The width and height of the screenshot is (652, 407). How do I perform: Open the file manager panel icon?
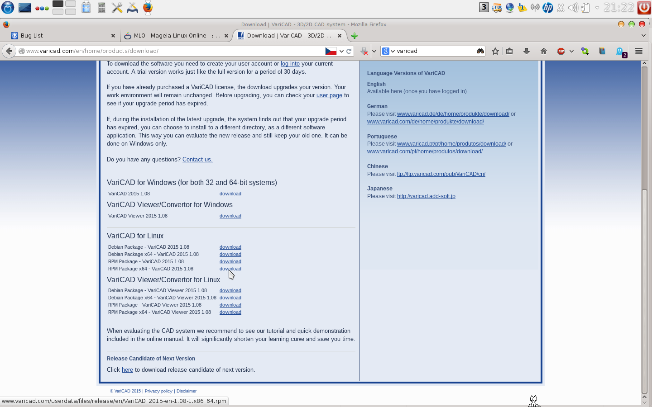point(86,7)
